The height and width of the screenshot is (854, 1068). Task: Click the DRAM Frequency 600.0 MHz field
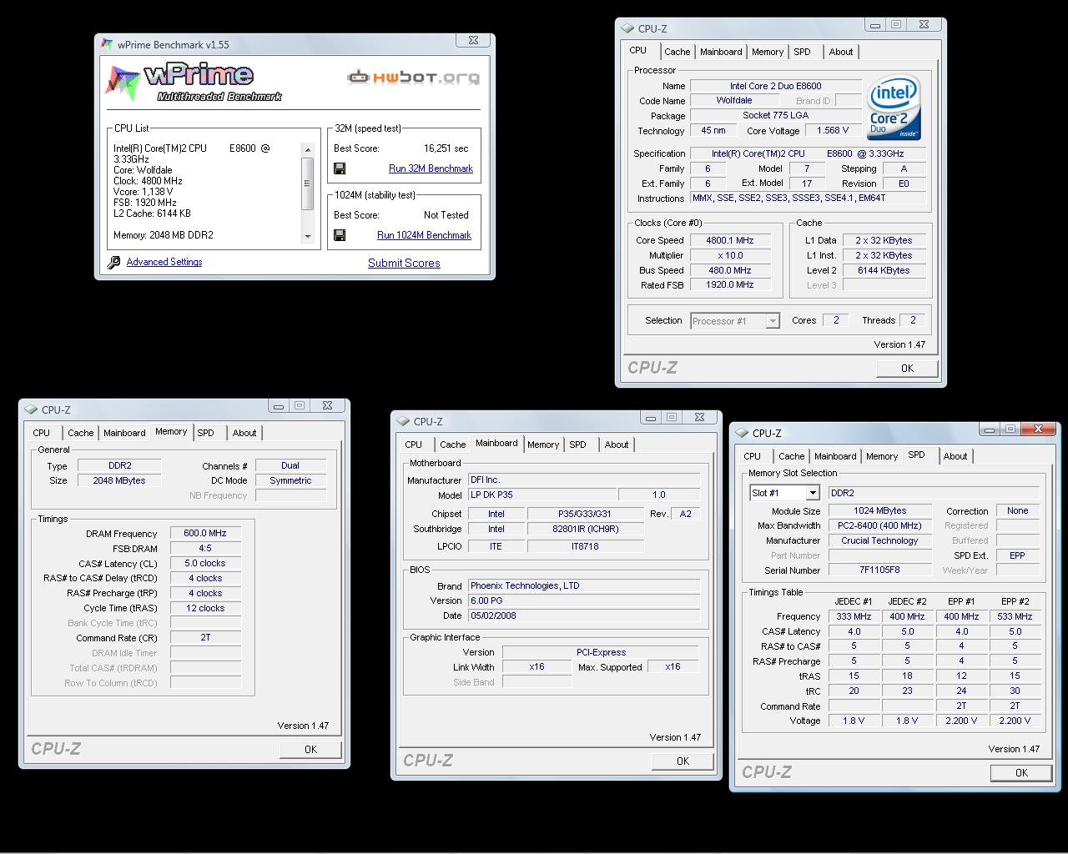tap(205, 533)
